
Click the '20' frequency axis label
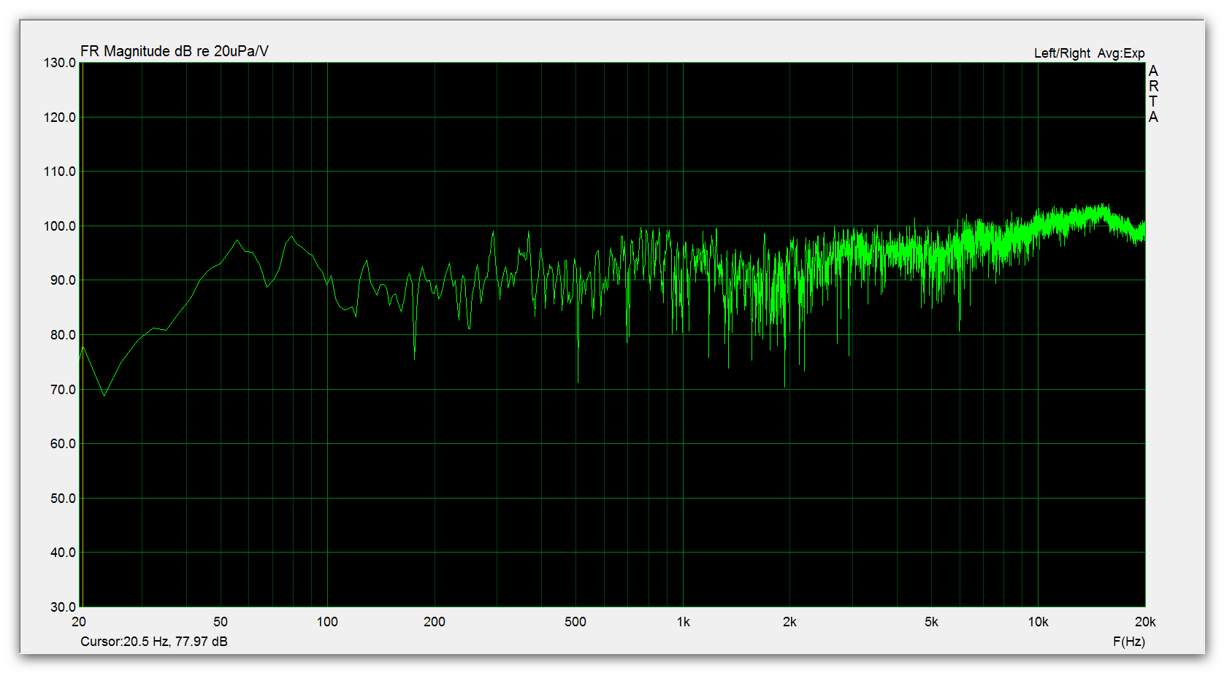[79, 622]
